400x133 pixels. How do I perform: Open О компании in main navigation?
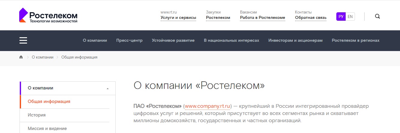(x=95, y=41)
